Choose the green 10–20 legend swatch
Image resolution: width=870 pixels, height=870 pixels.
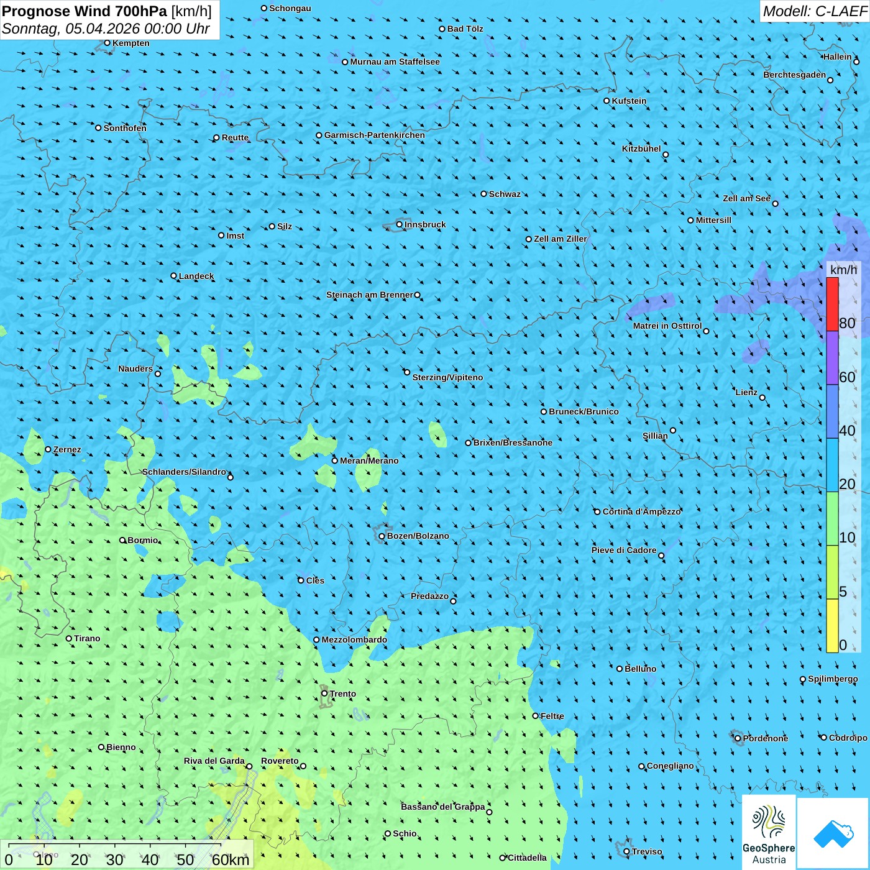[x=832, y=519]
